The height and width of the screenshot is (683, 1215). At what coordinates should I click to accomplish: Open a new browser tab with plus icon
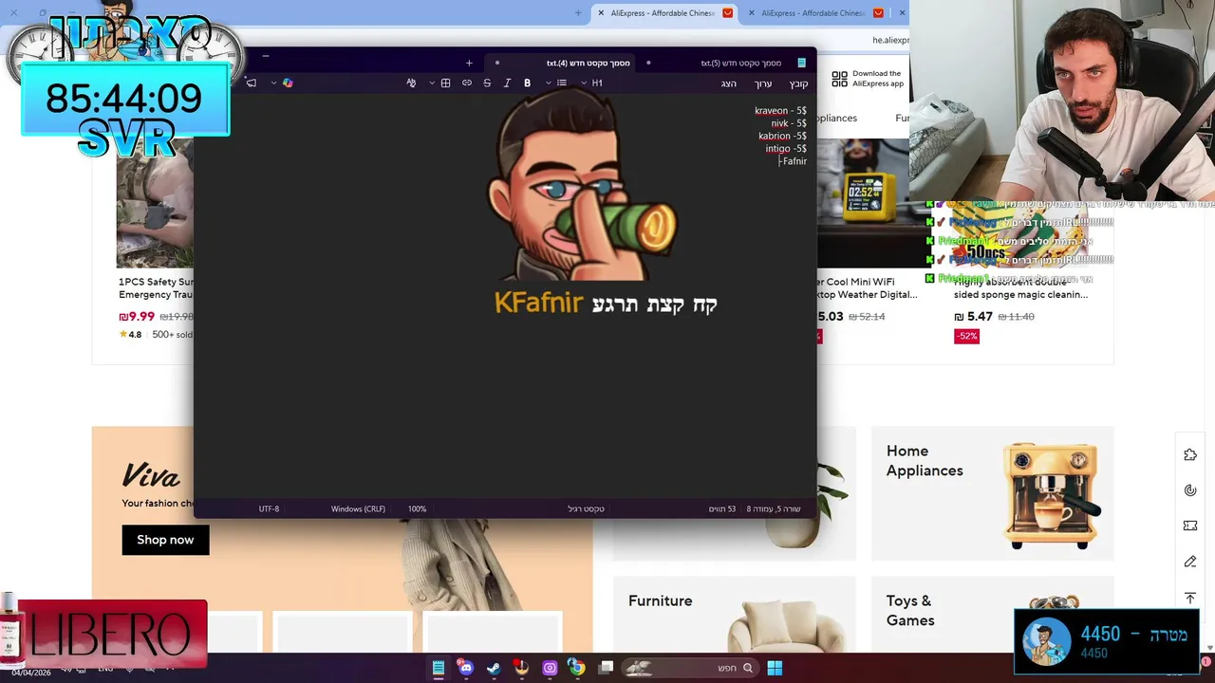(578, 13)
